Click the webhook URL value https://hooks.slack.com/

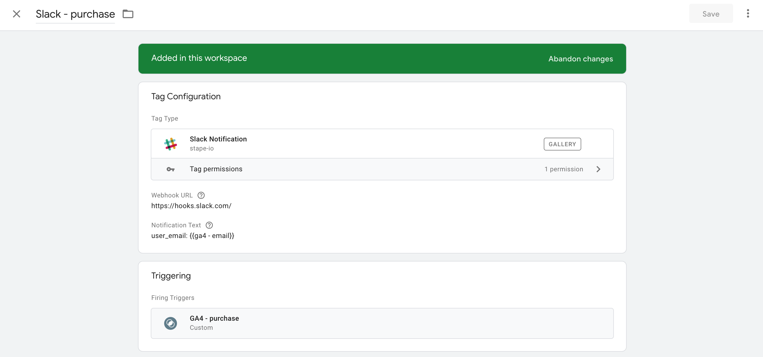[191, 206]
